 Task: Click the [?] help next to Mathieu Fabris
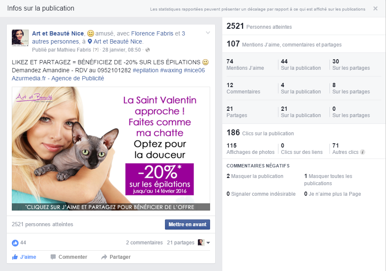click(x=95, y=50)
